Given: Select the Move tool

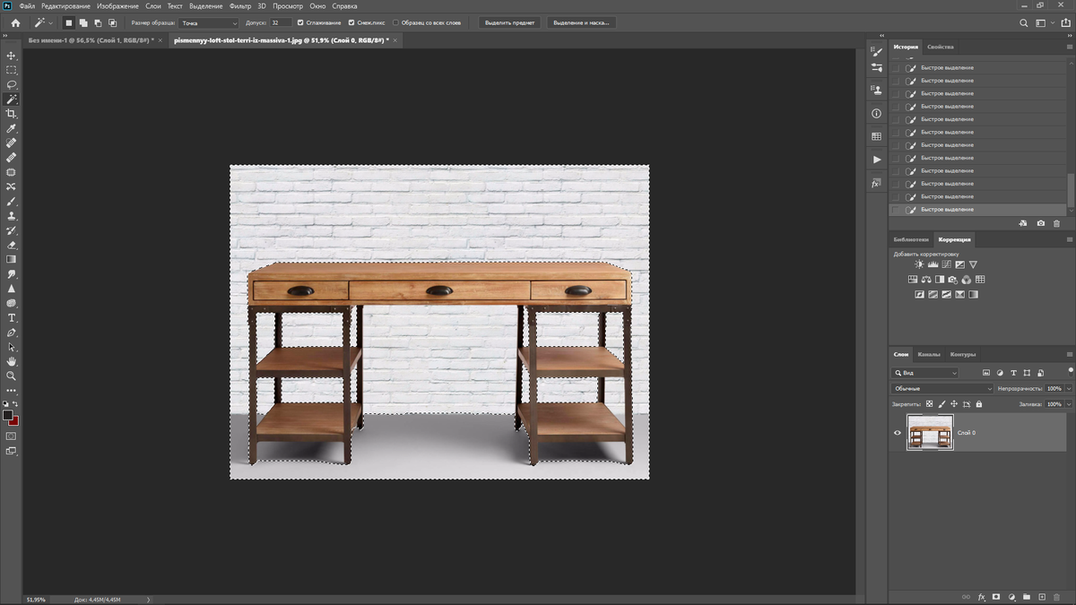Looking at the screenshot, I should coord(12,56).
